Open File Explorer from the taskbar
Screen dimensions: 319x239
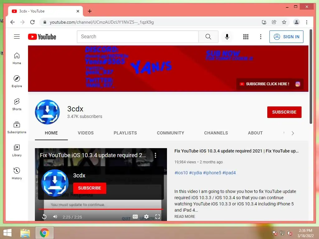[x=25, y=233]
